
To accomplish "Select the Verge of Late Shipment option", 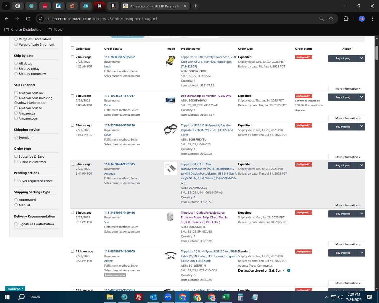I will click(x=16, y=44).
